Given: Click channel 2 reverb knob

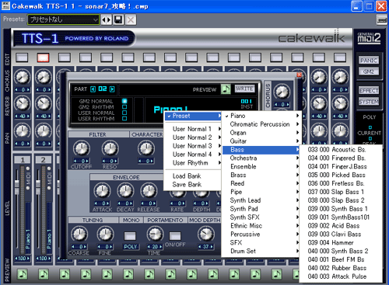Looking at the screenshot, I should pos(44,103).
